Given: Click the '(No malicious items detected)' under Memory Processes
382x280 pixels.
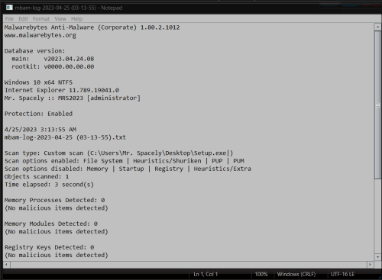Looking at the screenshot, I should pos(57,208).
